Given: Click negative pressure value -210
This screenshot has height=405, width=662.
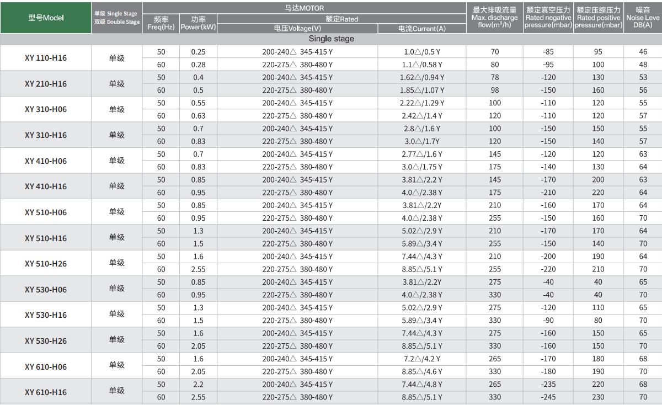Looking at the screenshot, I should (x=548, y=193).
